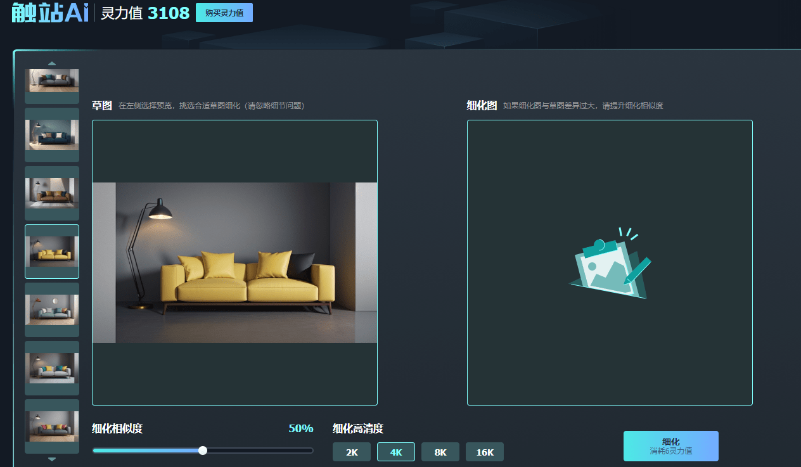Select the yellow sofa thumbnail
The height and width of the screenshot is (467, 801).
pyautogui.click(x=52, y=252)
